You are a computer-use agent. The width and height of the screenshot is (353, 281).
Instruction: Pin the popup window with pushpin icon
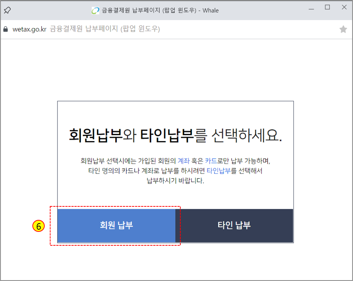(7, 10)
